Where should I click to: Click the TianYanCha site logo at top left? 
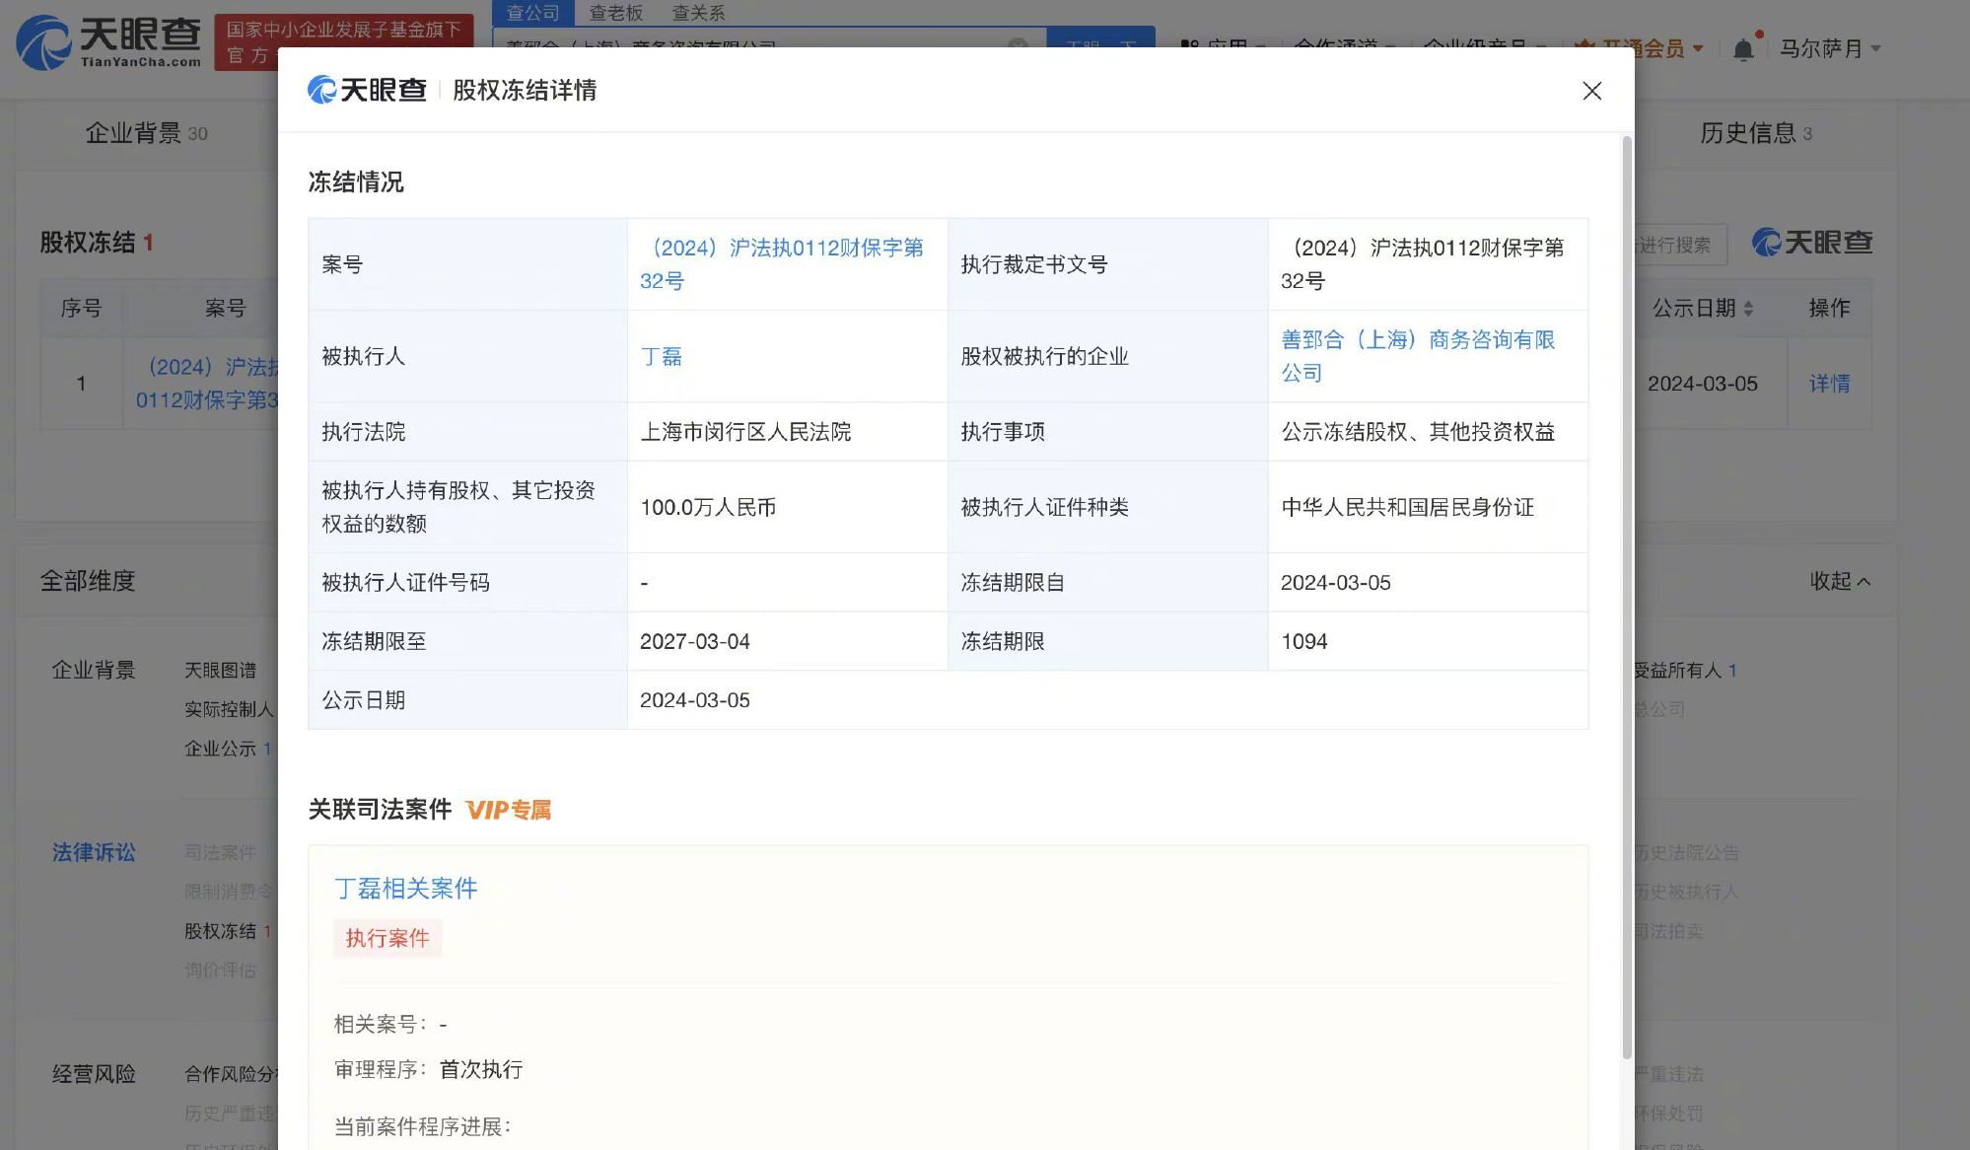coord(107,41)
